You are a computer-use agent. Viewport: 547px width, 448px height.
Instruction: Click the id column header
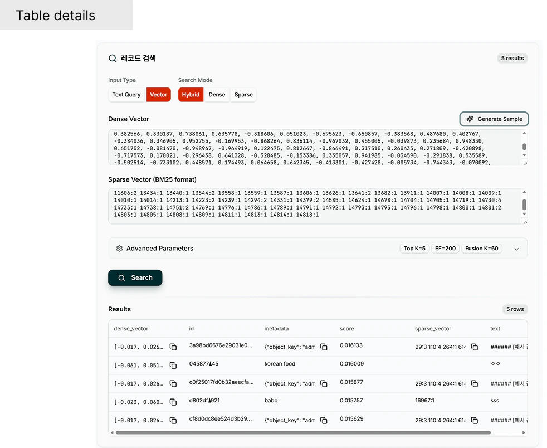[x=191, y=329]
